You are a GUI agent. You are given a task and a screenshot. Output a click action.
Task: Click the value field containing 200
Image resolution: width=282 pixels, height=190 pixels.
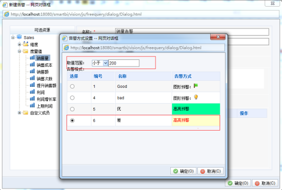[x=124, y=63]
